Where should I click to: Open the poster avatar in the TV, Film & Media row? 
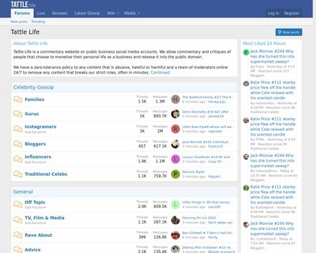point(176,220)
